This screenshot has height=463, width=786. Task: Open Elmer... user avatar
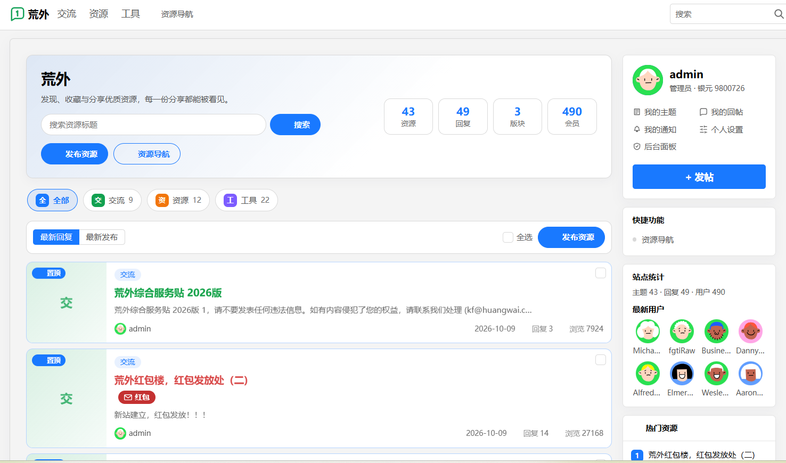click(x=682, y=373)
